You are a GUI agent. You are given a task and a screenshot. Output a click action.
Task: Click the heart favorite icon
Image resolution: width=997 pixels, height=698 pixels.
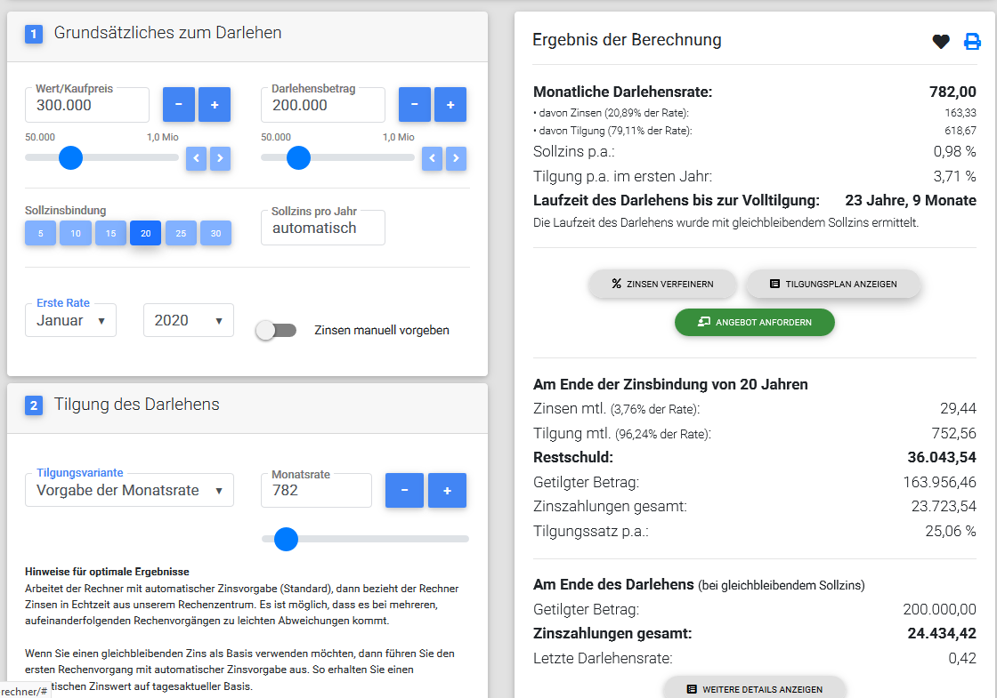click(941, 41)
